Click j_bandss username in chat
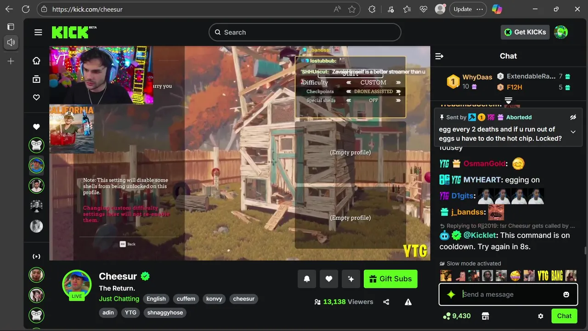 tap(468, 212)
